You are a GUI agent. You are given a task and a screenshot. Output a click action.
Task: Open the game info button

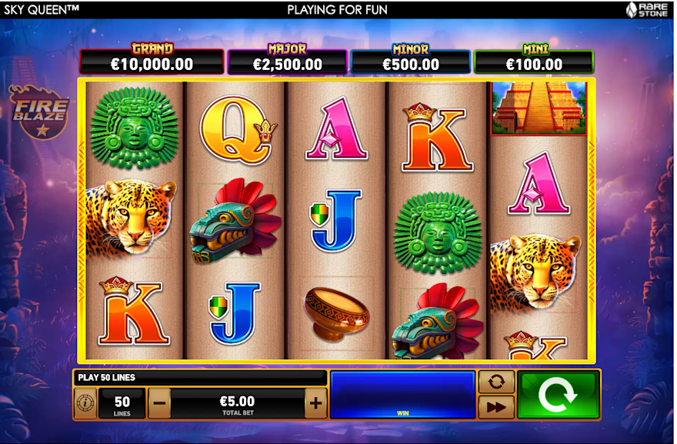pyautogui.click(x=85, y=403)
